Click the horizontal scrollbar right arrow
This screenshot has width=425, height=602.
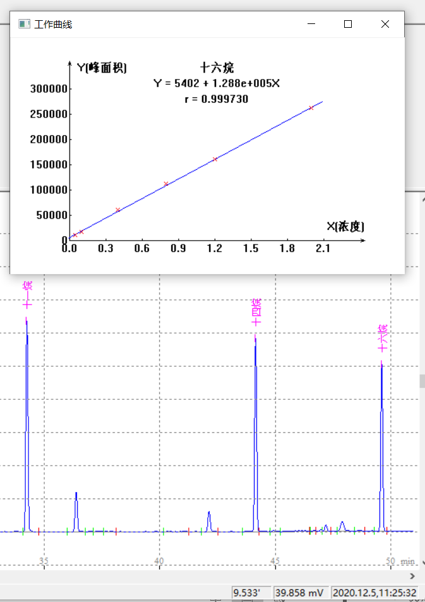click(413, 576)
